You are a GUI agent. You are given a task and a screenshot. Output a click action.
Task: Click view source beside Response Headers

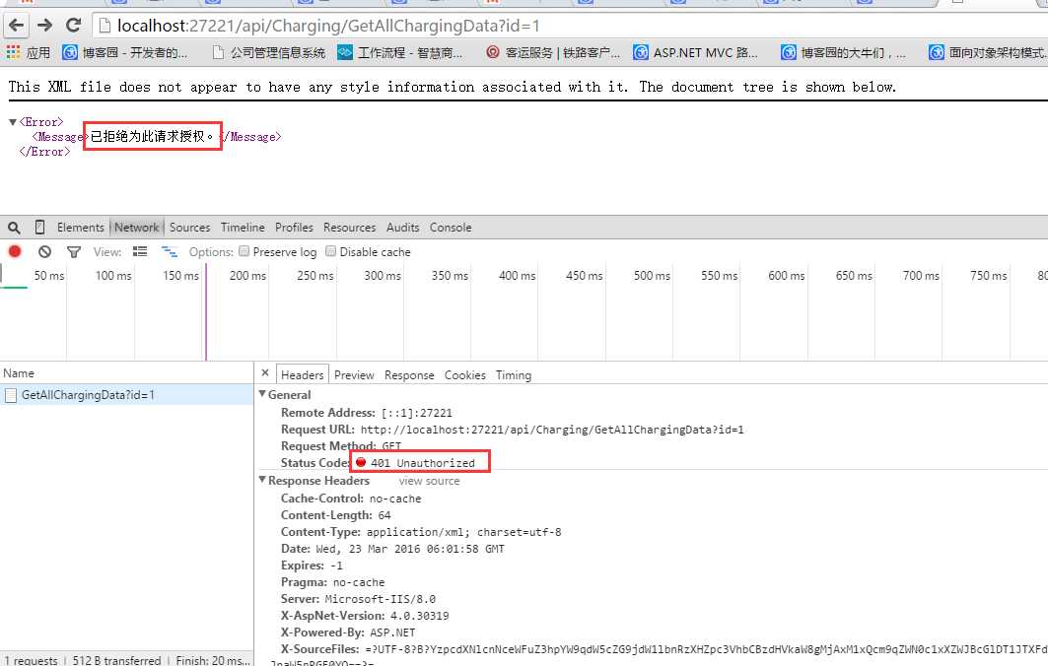coord(429,481)
